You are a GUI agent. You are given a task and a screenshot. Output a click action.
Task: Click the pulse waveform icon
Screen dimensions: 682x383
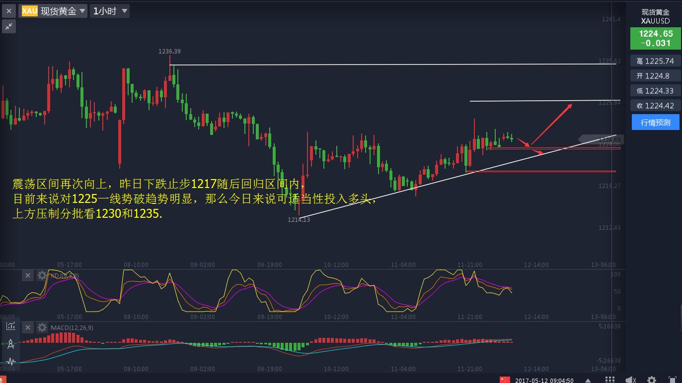click(10, 362)
